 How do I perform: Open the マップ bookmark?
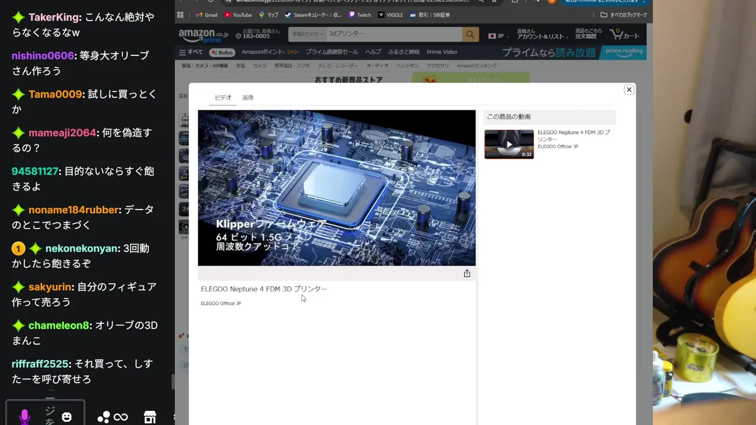coord(268,15)
